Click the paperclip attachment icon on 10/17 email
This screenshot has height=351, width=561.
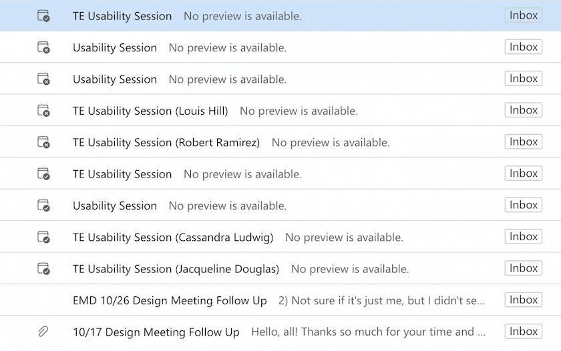43,332
